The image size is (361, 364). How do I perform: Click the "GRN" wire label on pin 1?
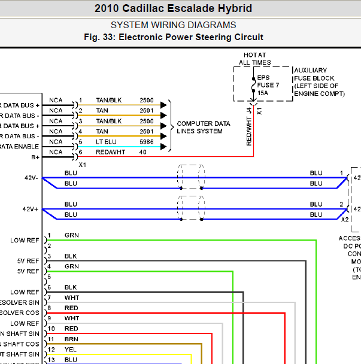72,235
